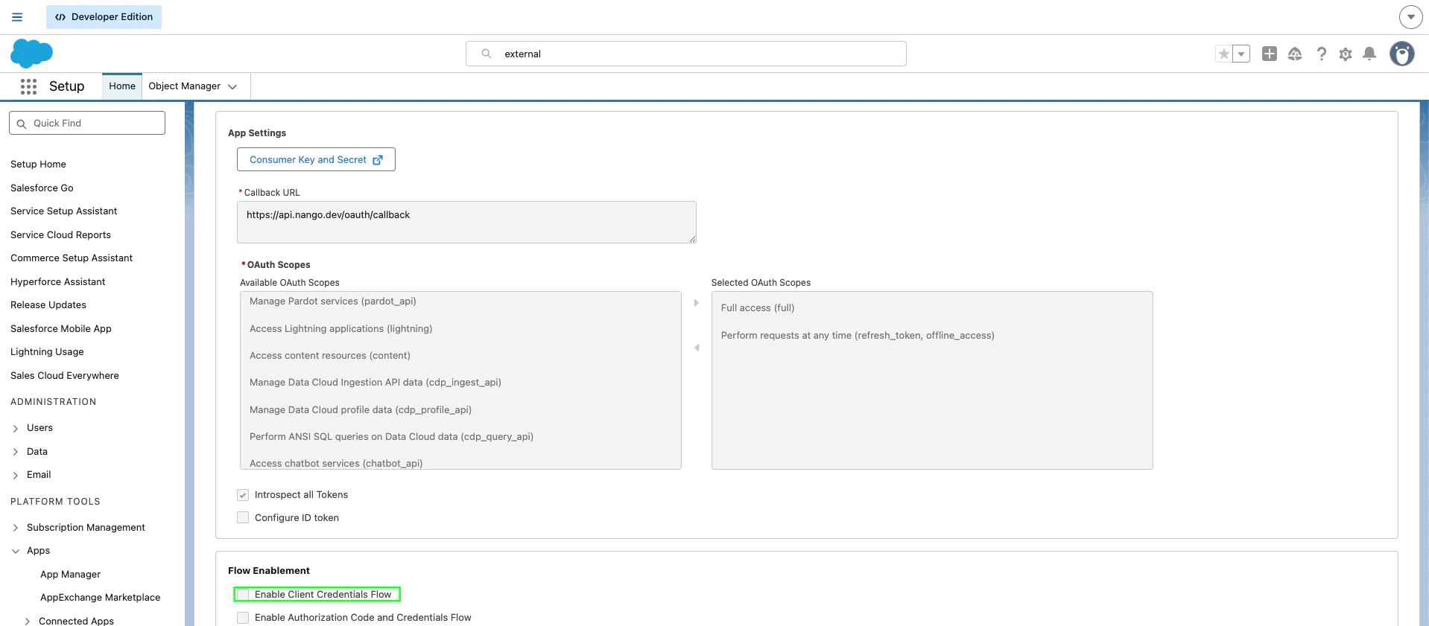
Task: Select Full access (full) selected scope
Action: [758, 308]
